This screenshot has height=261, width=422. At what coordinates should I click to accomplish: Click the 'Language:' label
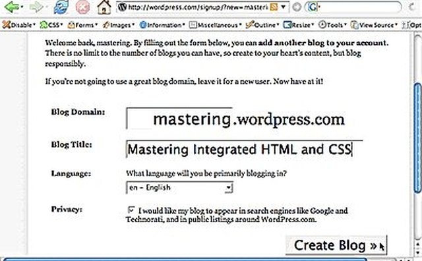(x=71, y=173)
